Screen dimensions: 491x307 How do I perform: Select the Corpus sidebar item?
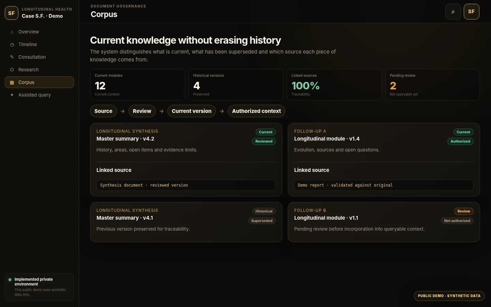click(39, 82)
